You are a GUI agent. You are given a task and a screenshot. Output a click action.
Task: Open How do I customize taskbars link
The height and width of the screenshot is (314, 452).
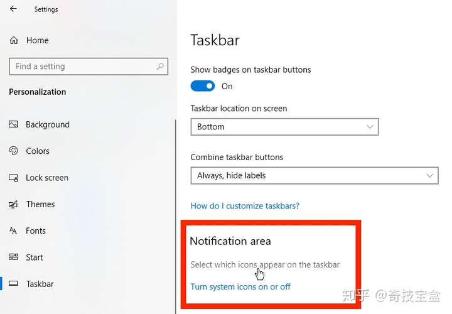coord(245,206)
